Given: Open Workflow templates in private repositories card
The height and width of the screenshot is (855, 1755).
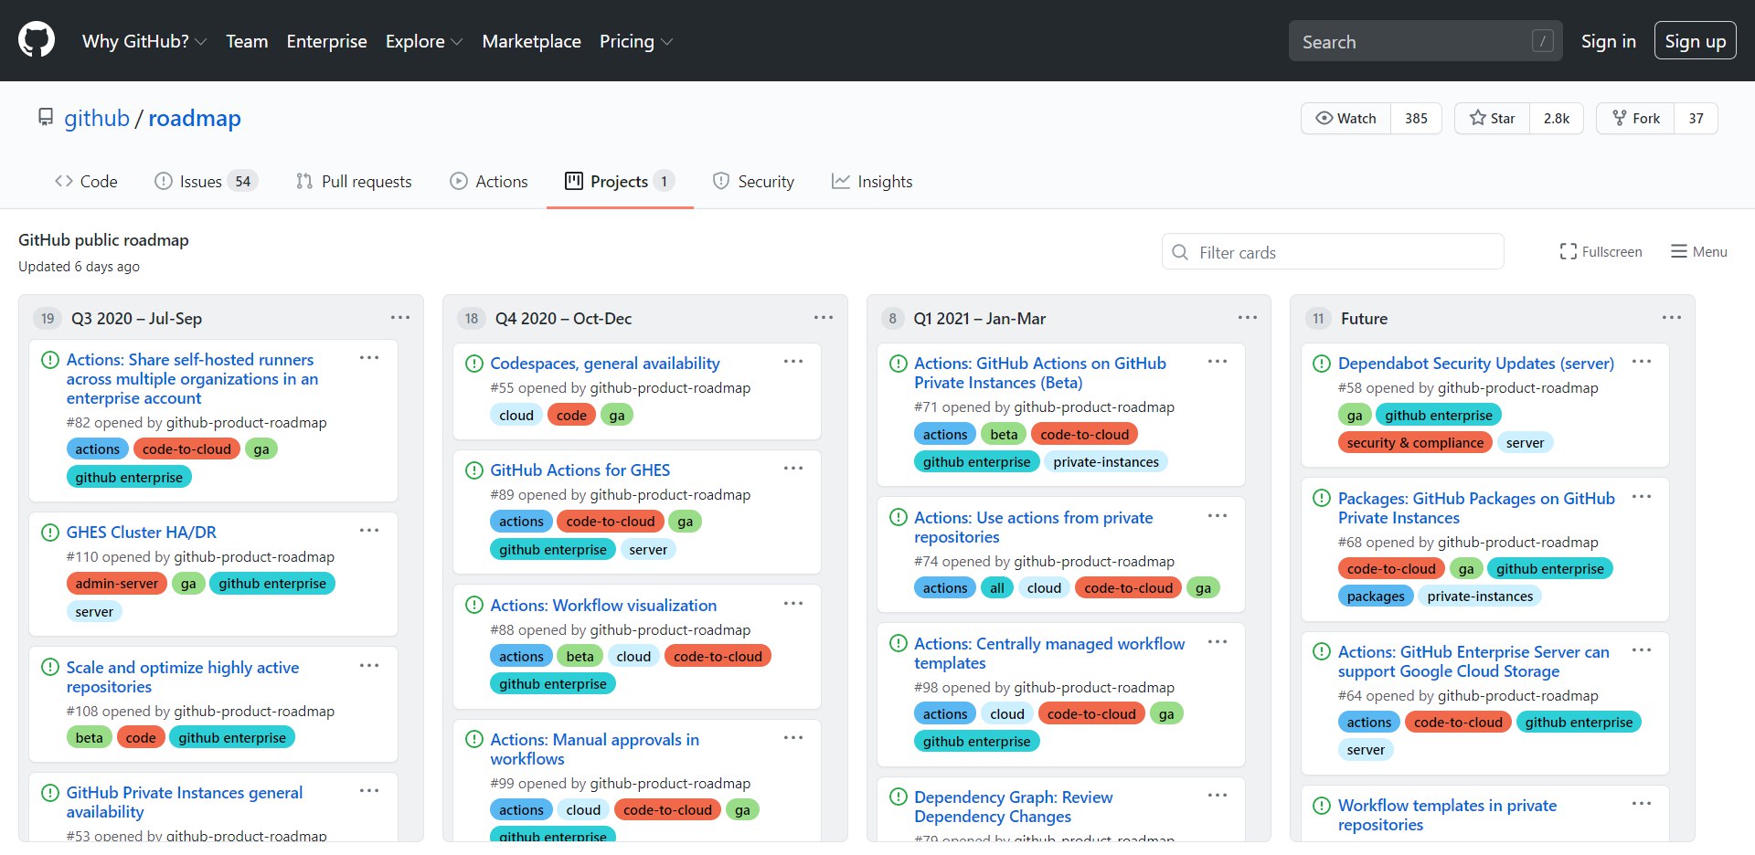Looking at the screenshot, I should coord(1447,815).
